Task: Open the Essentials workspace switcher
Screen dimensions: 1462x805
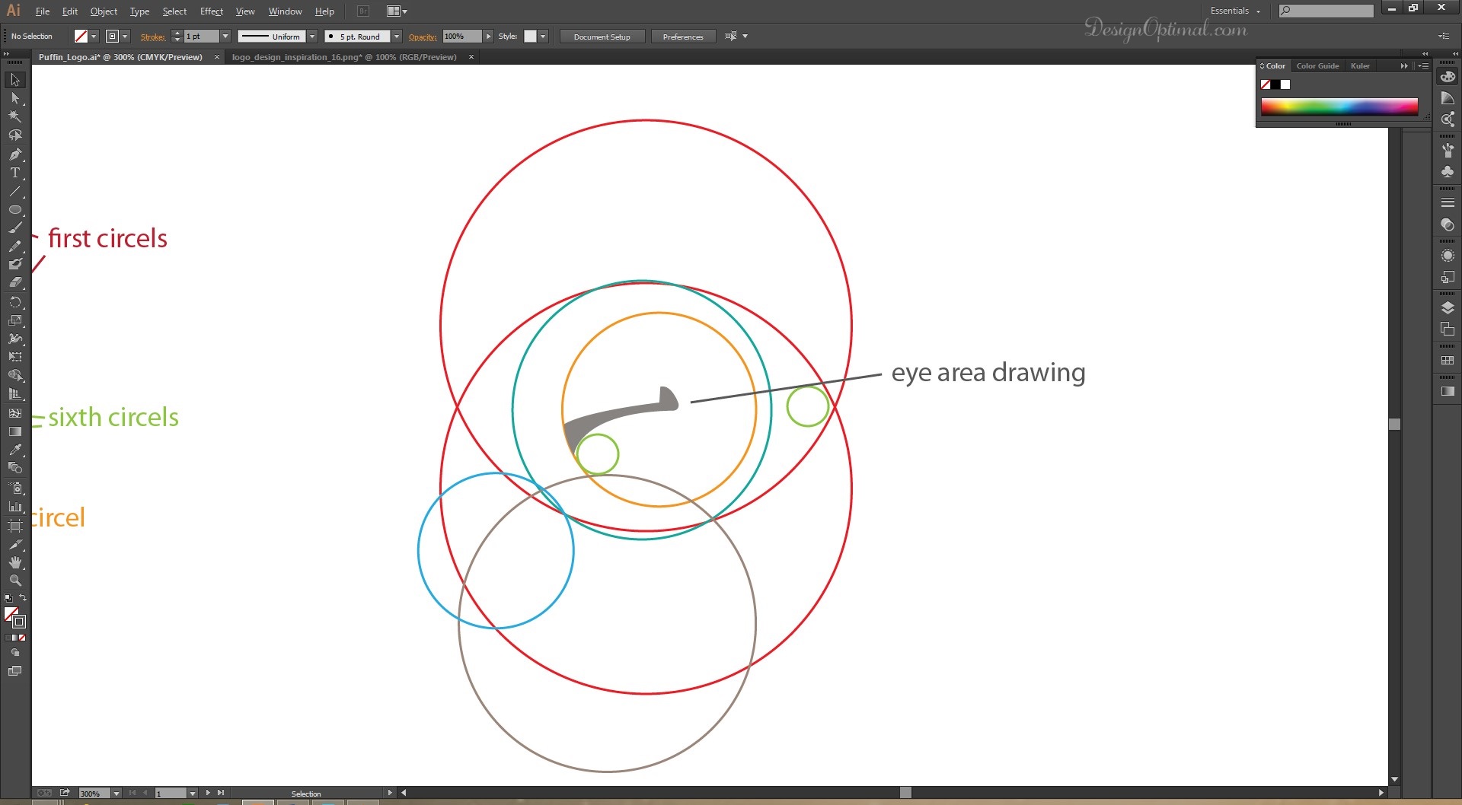Action: click(1235, 11)
